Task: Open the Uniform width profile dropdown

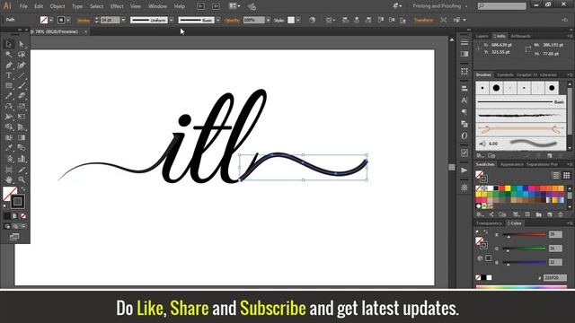Action: 172,20
